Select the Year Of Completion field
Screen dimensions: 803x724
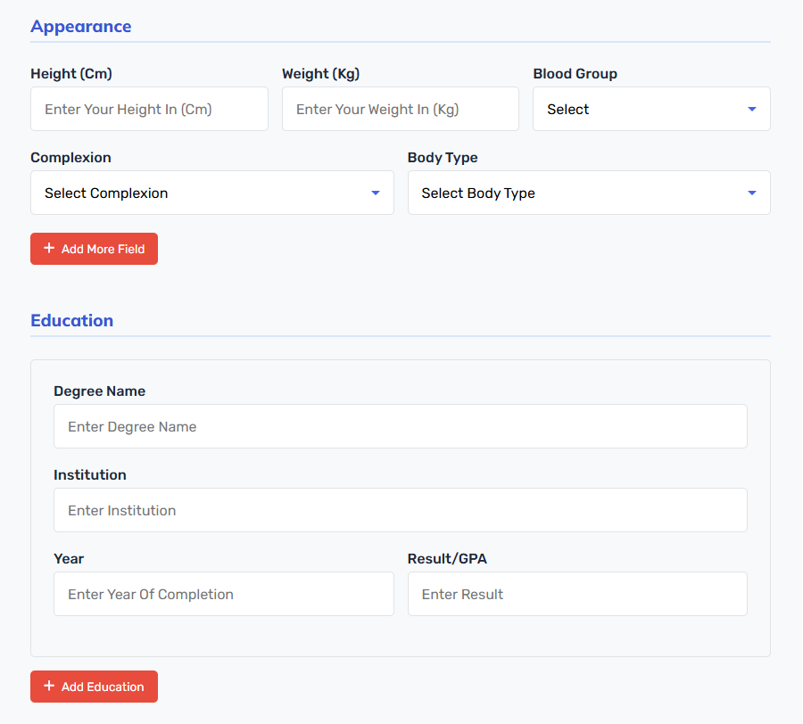224,594
